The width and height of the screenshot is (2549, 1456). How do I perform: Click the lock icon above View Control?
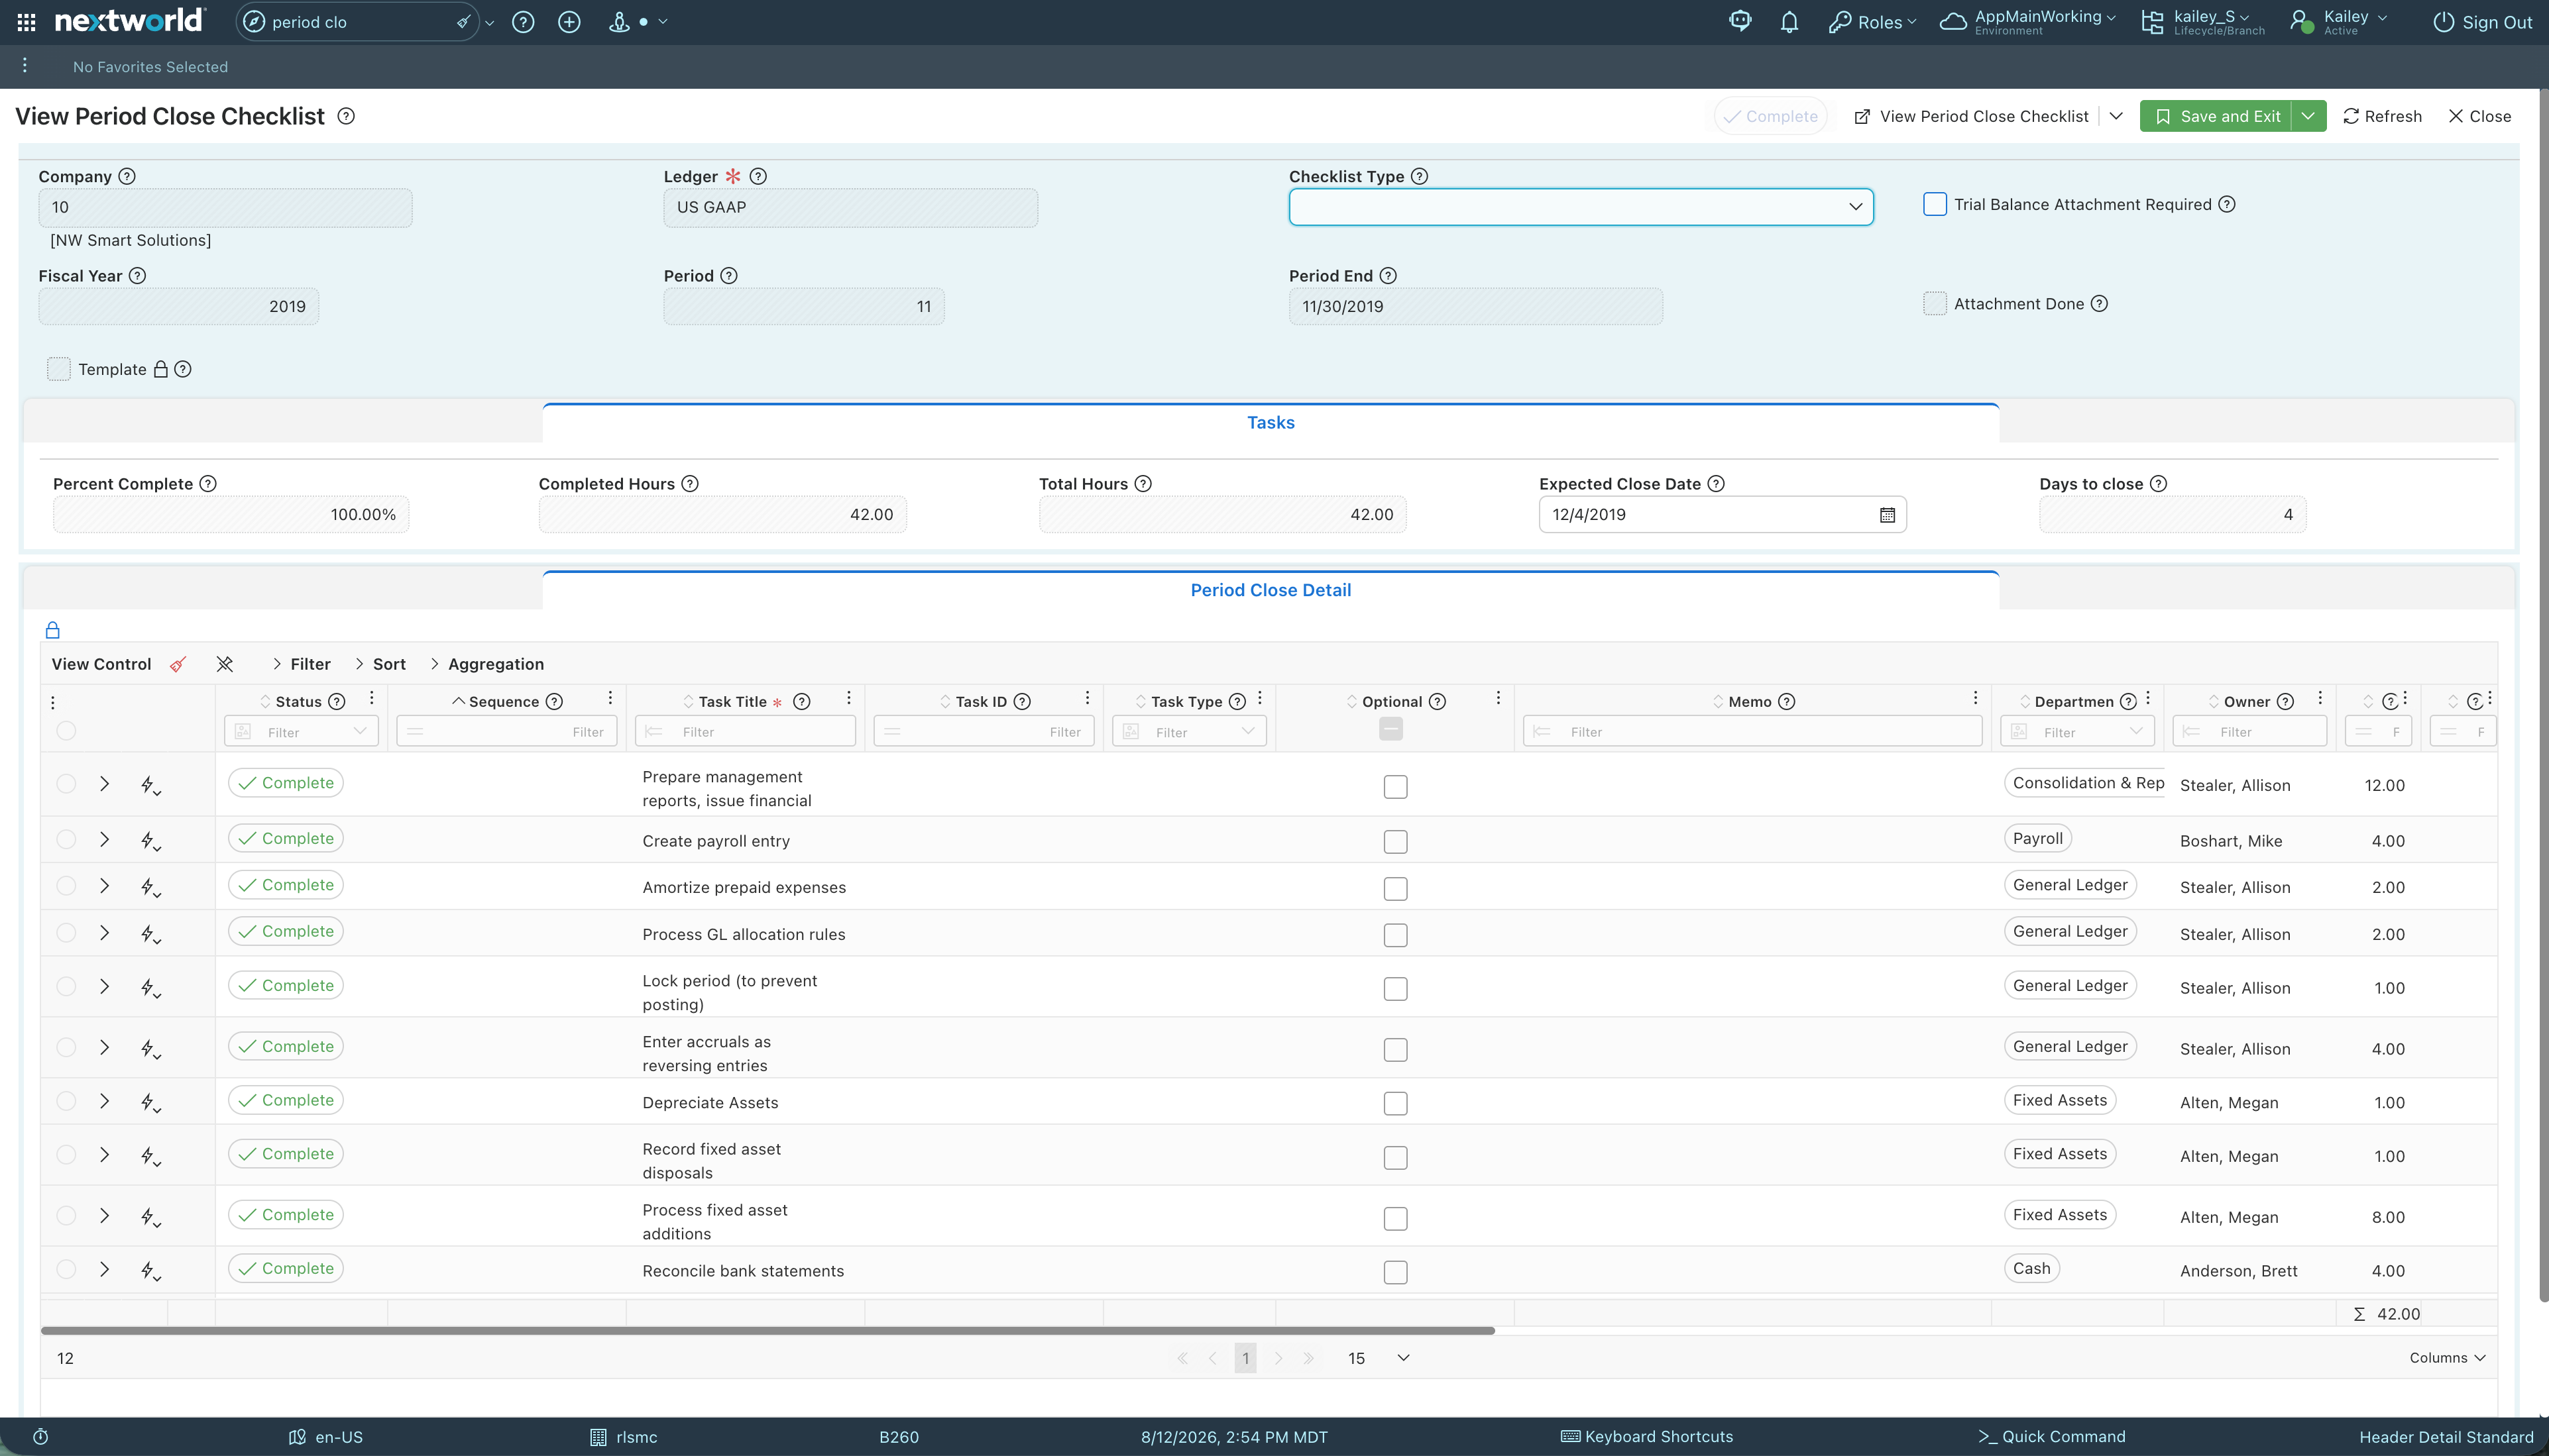coord(53,630)
